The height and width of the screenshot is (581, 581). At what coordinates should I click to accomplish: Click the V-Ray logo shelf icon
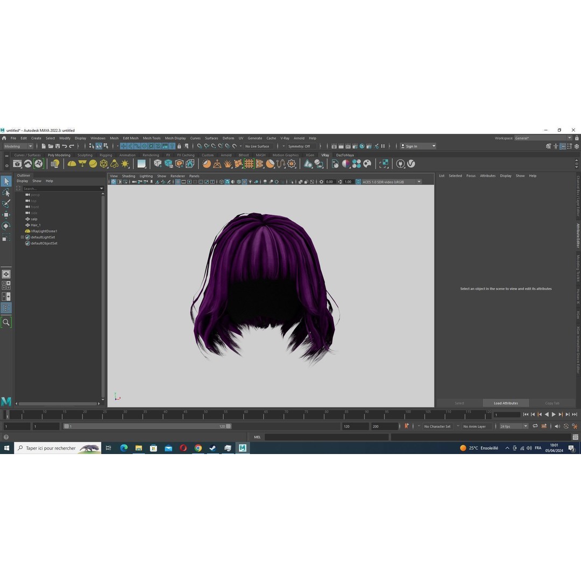click(x=411, y=164)
